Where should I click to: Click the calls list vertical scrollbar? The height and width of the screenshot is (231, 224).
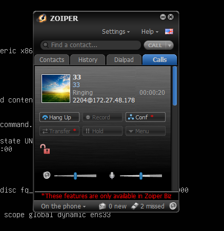[x=175, y=86]
